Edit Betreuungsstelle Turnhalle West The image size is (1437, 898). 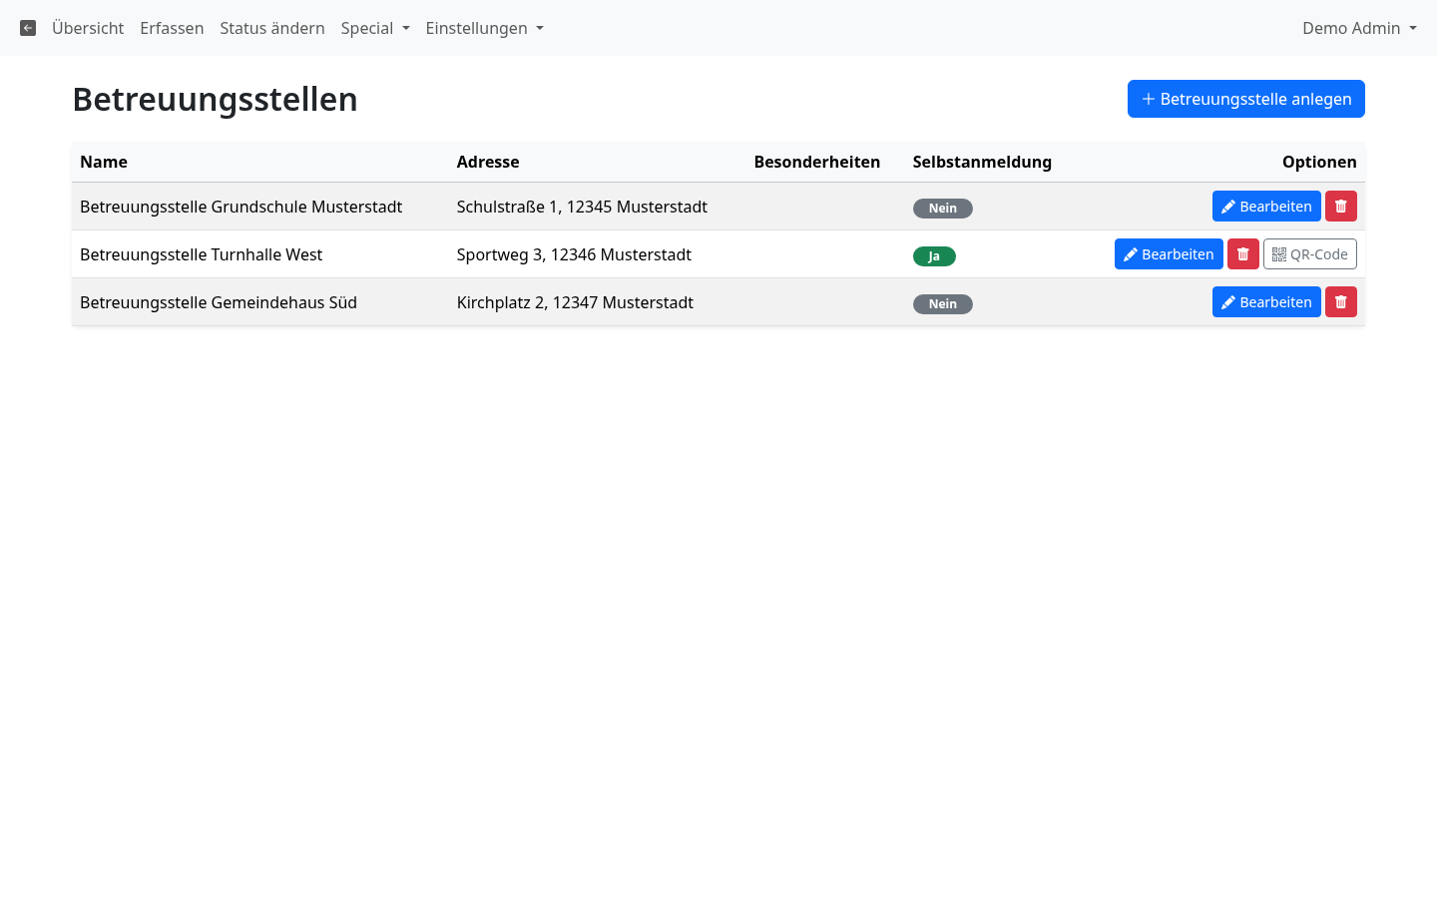click(1169, 254)
